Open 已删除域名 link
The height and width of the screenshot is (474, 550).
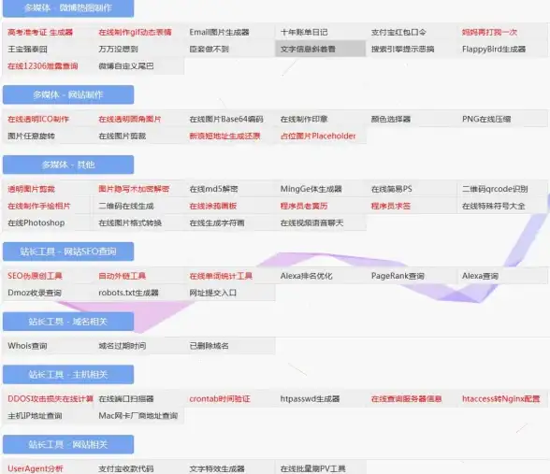click(x=210, y=346)
